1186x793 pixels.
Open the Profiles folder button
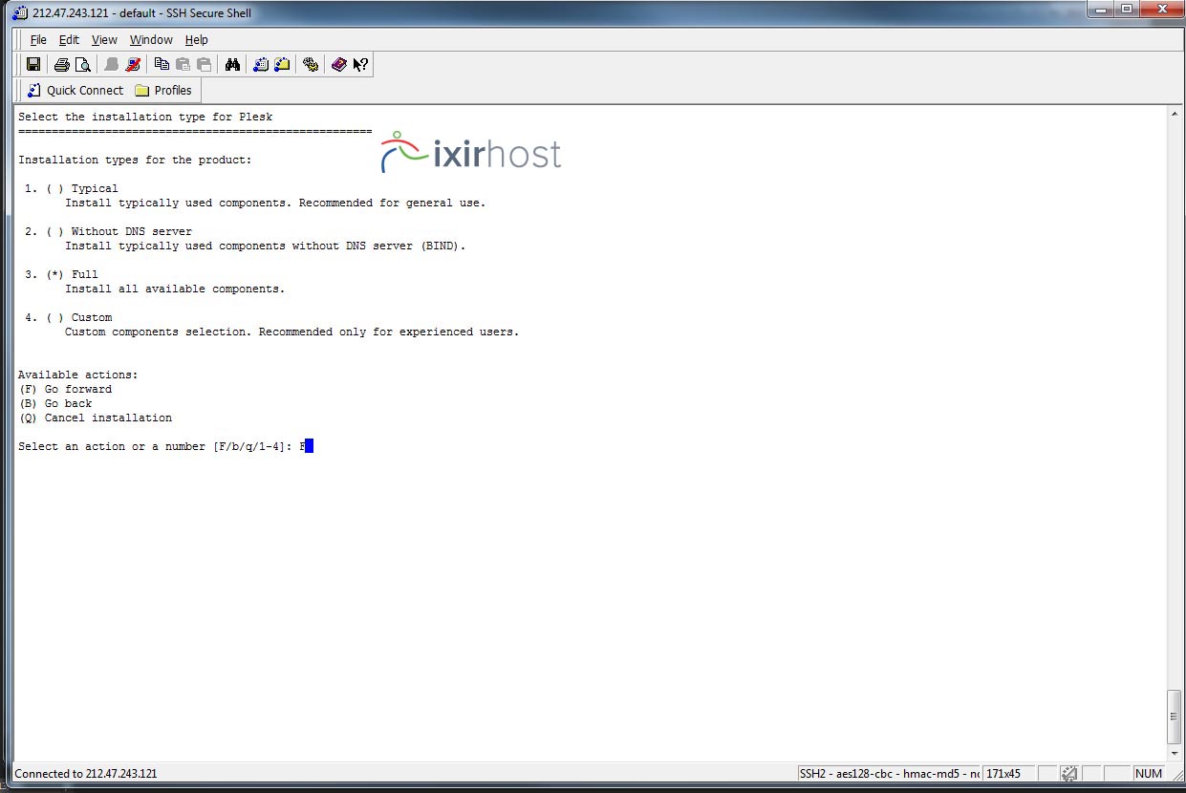click(x=164, y=91)
